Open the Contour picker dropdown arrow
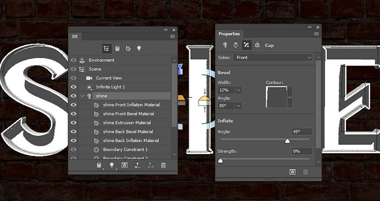The height and width of the screenshot is (201, 380). pos(290,97)
